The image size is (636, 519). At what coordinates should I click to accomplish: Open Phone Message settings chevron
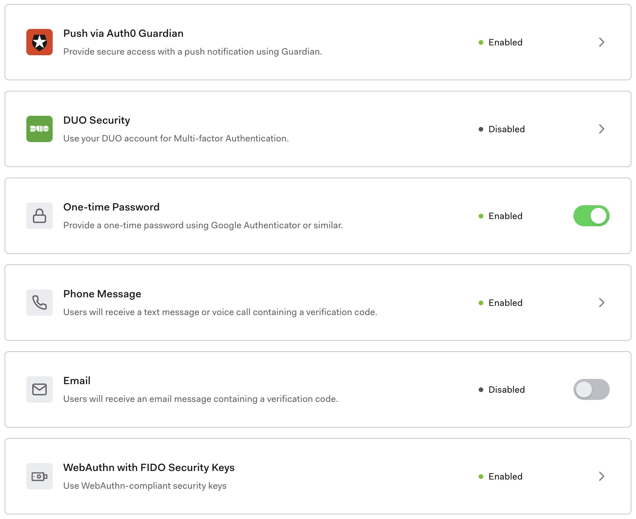[x=601, y=303]
